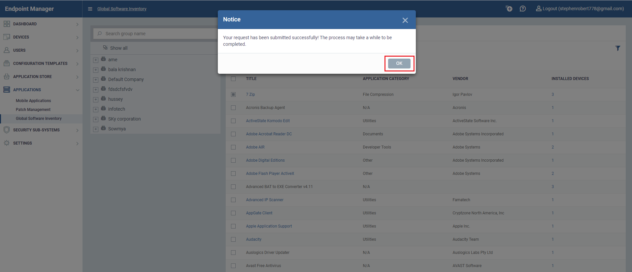The image size is (632, 272).
Task: Click the search magnifier icon
Action: coord(100,34)
